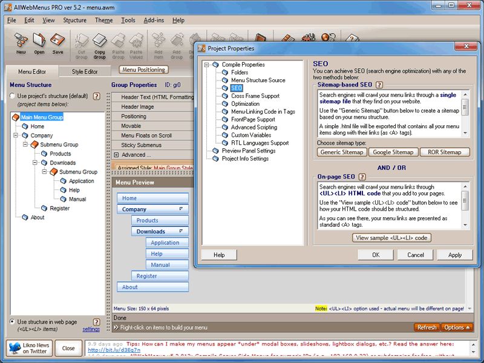This screenshot has width=484, height=363.
Task: Click Close button next to Likno News
Action: click(x=68, y=348)
